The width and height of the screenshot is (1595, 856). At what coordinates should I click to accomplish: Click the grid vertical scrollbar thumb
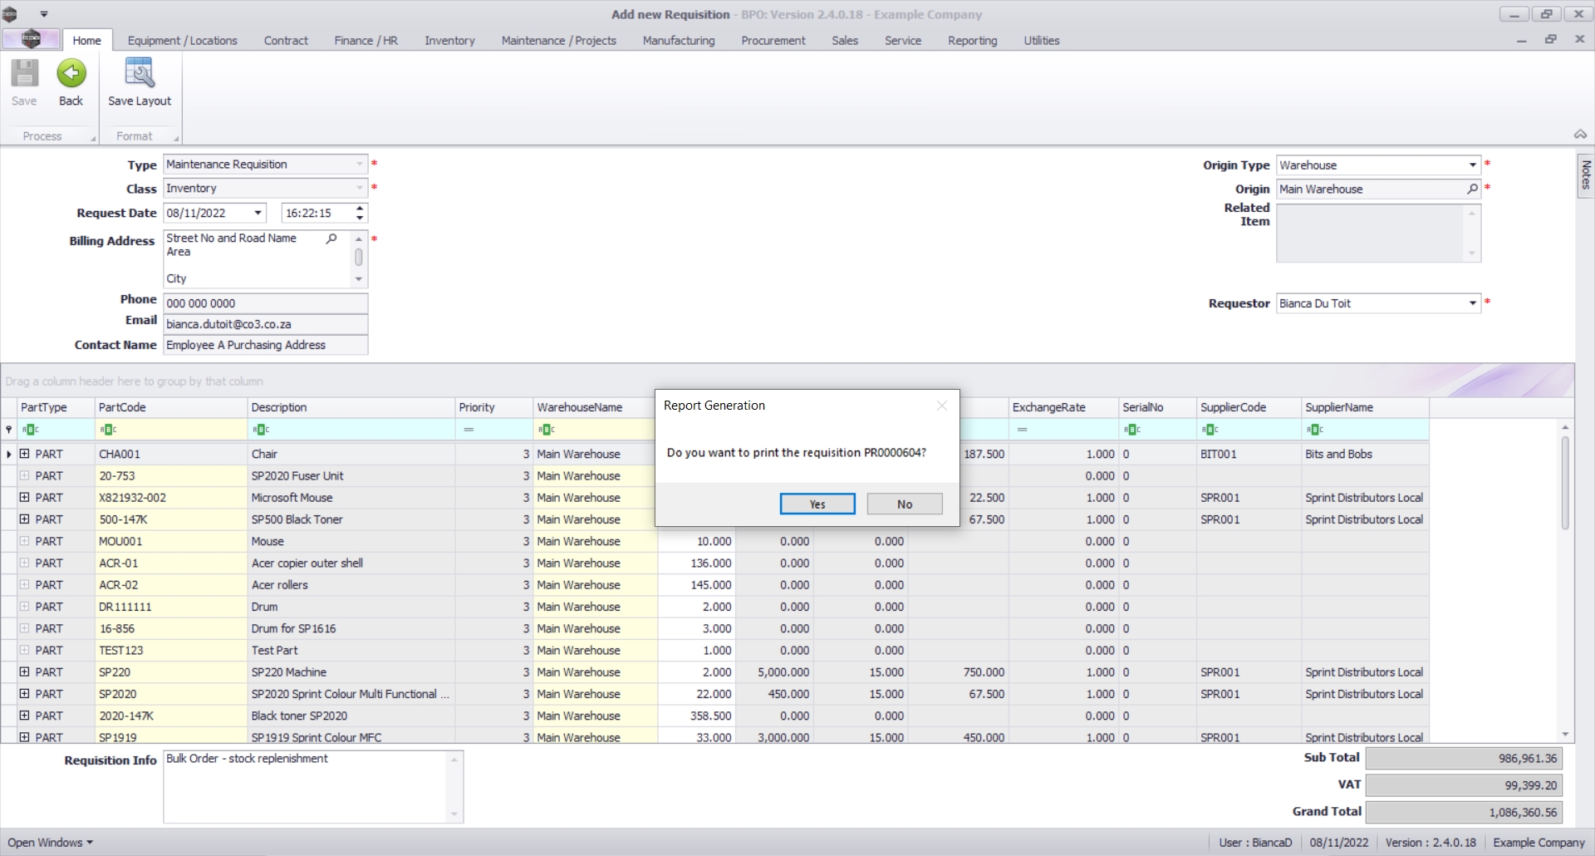click(x=1565, y=482)
